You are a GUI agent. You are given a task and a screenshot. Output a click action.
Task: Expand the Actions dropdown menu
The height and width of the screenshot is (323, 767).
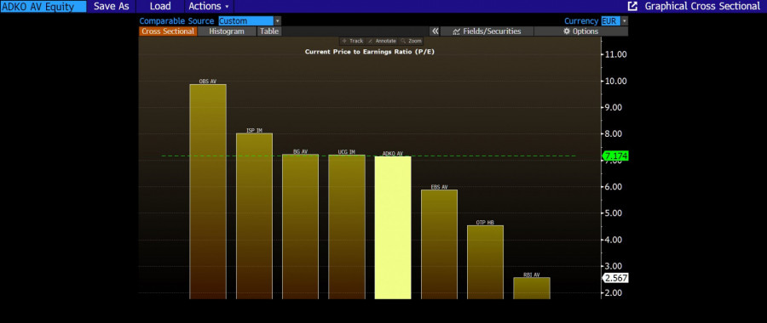coord(209,6)
